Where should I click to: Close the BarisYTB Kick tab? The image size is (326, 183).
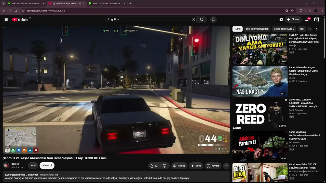tap(124, 4)
